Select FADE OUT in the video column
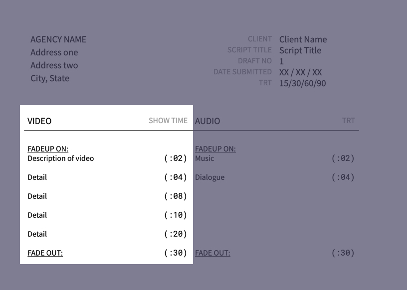 click(45, 253)
